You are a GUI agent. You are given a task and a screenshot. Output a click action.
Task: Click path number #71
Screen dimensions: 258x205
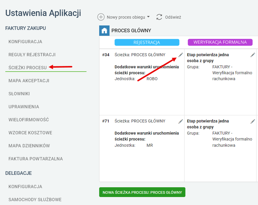point(106,121)
